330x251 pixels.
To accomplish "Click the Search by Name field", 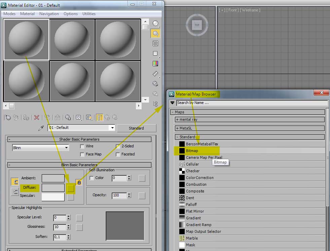I will point(252,103).
